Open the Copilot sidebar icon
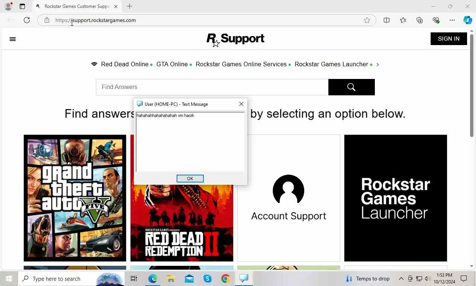The image size is (476, 286). 467,20
